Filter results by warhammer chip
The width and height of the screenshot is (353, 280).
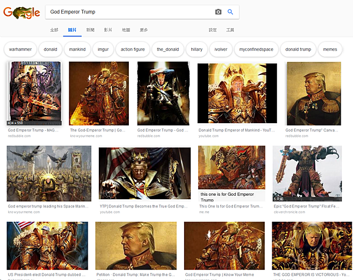point(20,49)
